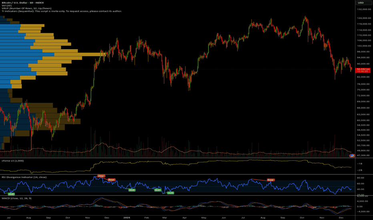Select the MACD (close, 12, 26, 9) legend
This screenshot has height=220, width=373.
pyautogui.click(x=16, y=198)
